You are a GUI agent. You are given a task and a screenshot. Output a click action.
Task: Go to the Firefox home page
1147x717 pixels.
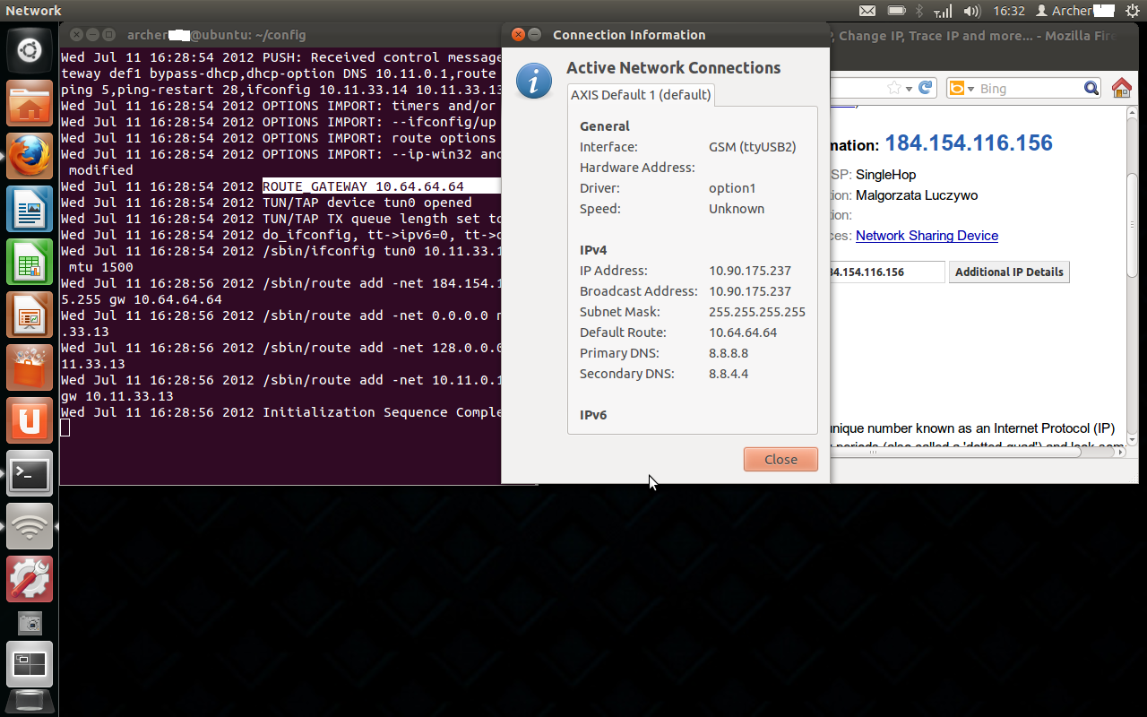[1120, 88]
